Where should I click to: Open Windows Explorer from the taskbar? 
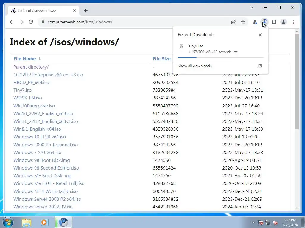click(x=27, y=222)
